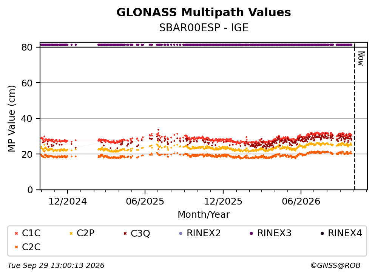Select the RINEX3 legend label
Image resolution: width=375 pixels, height=277 pixels.
(x=274, y=233)
